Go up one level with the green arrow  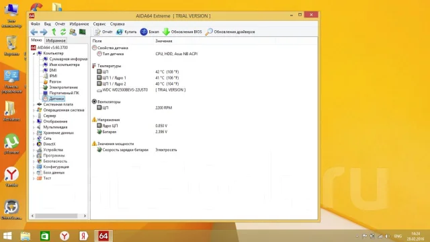tap(54, 32)
